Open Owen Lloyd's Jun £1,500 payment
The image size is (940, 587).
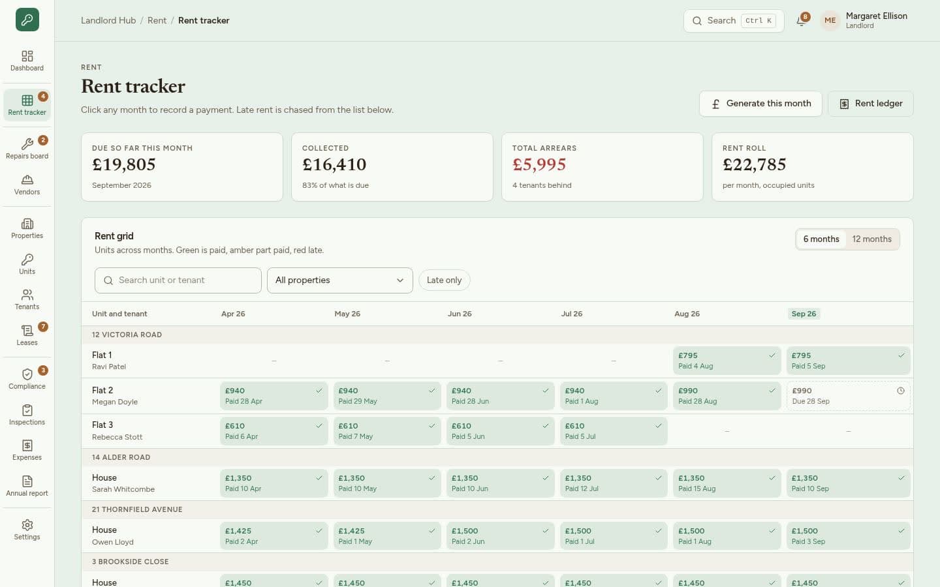click(x=500, y=536)
